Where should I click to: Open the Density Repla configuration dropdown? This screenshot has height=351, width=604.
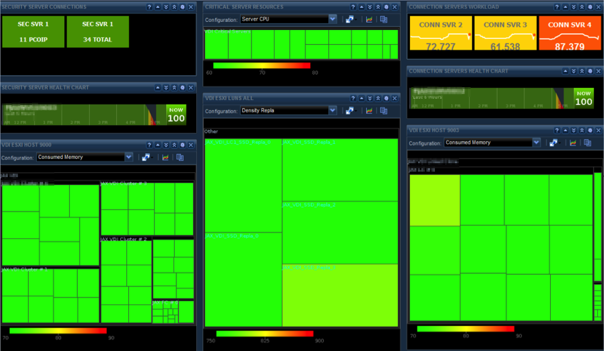332,110
